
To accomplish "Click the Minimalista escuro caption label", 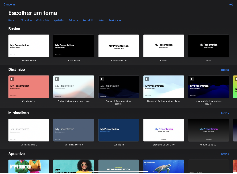I will click(74, 144).
